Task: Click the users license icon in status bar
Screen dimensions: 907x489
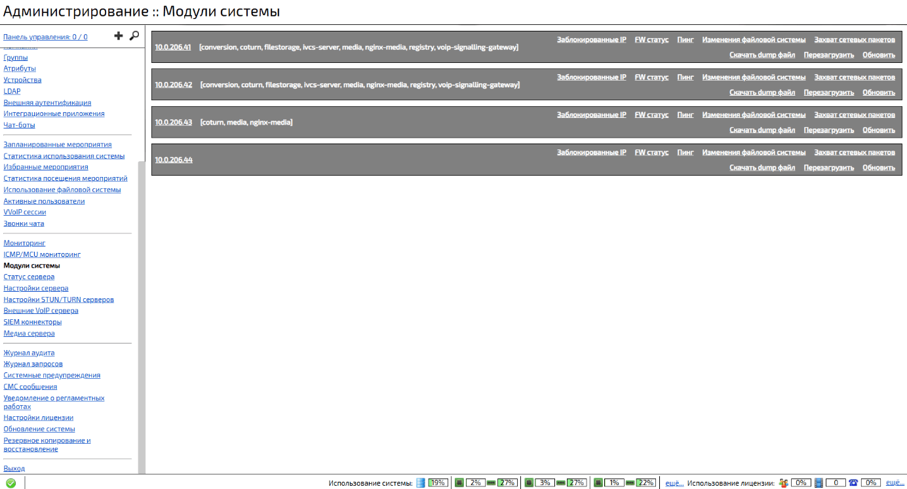Action: coord(783,483)
